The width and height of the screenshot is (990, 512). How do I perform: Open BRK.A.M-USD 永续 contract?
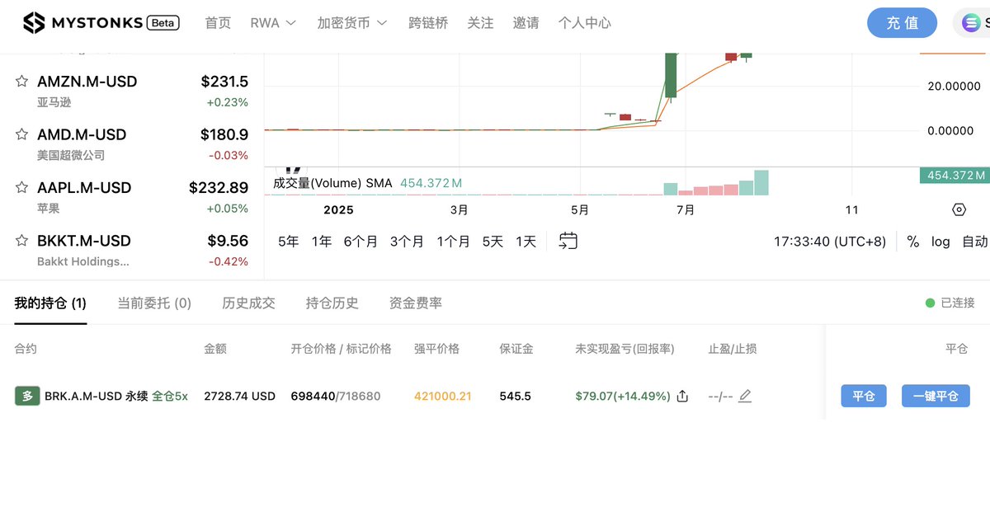tap(97, 397)
